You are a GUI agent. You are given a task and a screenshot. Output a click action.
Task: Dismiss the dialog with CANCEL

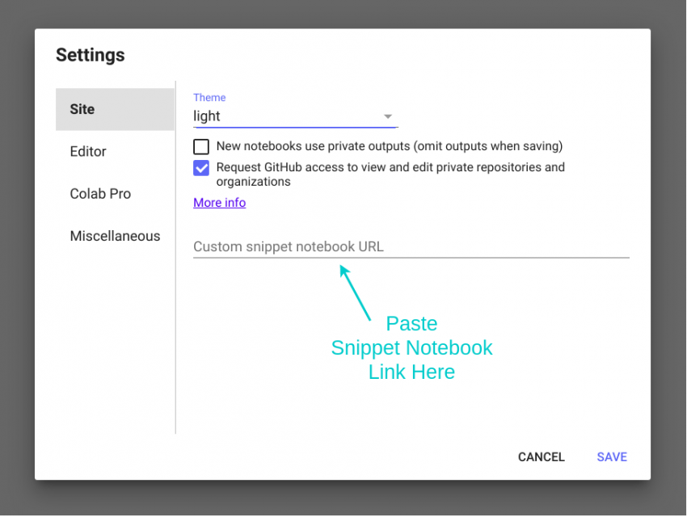(541, 456)
